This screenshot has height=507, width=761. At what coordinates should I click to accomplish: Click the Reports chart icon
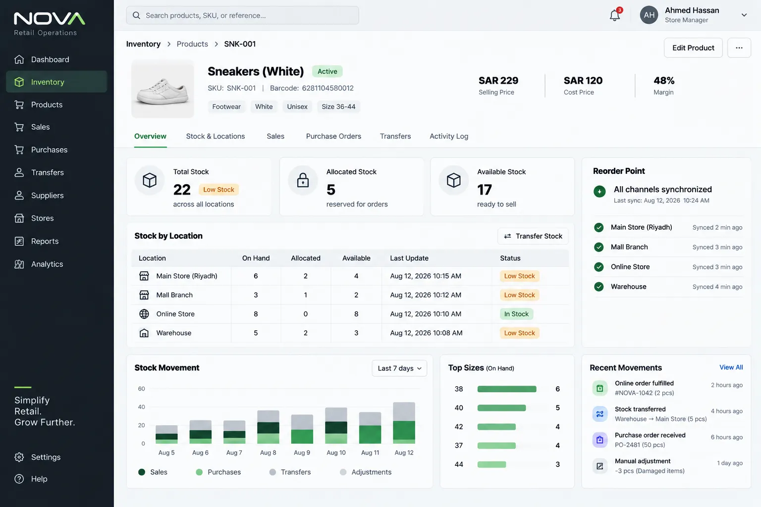click(19, 241)
